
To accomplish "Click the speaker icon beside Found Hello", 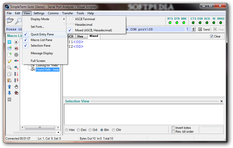I will [33, 70].
